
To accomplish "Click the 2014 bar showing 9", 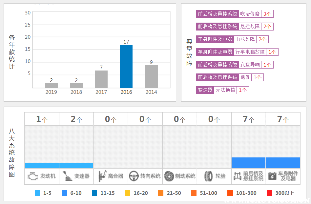I will [x=151, y=76].
